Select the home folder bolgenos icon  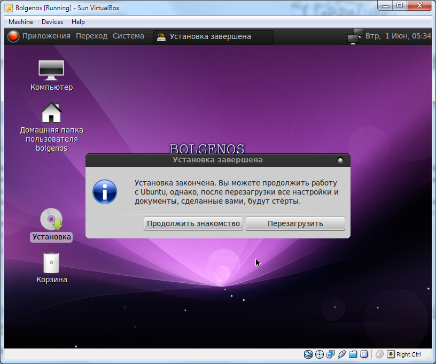click(51, 127)
